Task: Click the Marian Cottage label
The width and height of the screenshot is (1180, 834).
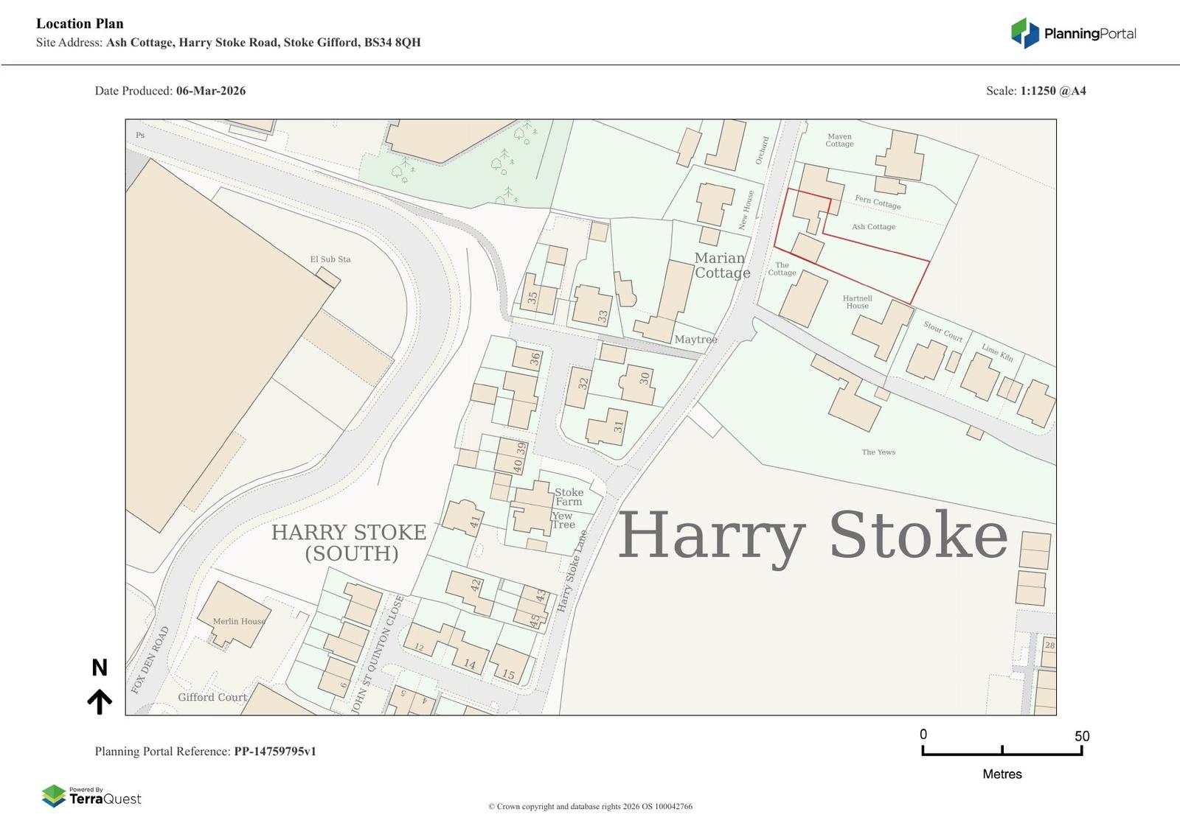Action: pos(721,265)
